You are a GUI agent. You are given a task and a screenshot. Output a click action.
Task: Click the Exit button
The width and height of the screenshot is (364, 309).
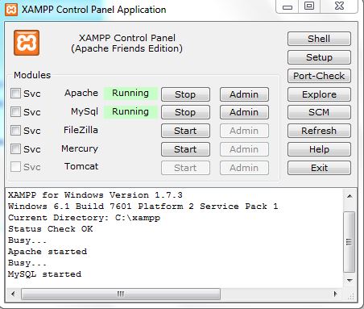319,168
